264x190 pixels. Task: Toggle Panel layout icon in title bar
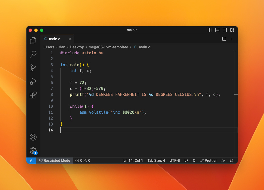coord(217,30)
